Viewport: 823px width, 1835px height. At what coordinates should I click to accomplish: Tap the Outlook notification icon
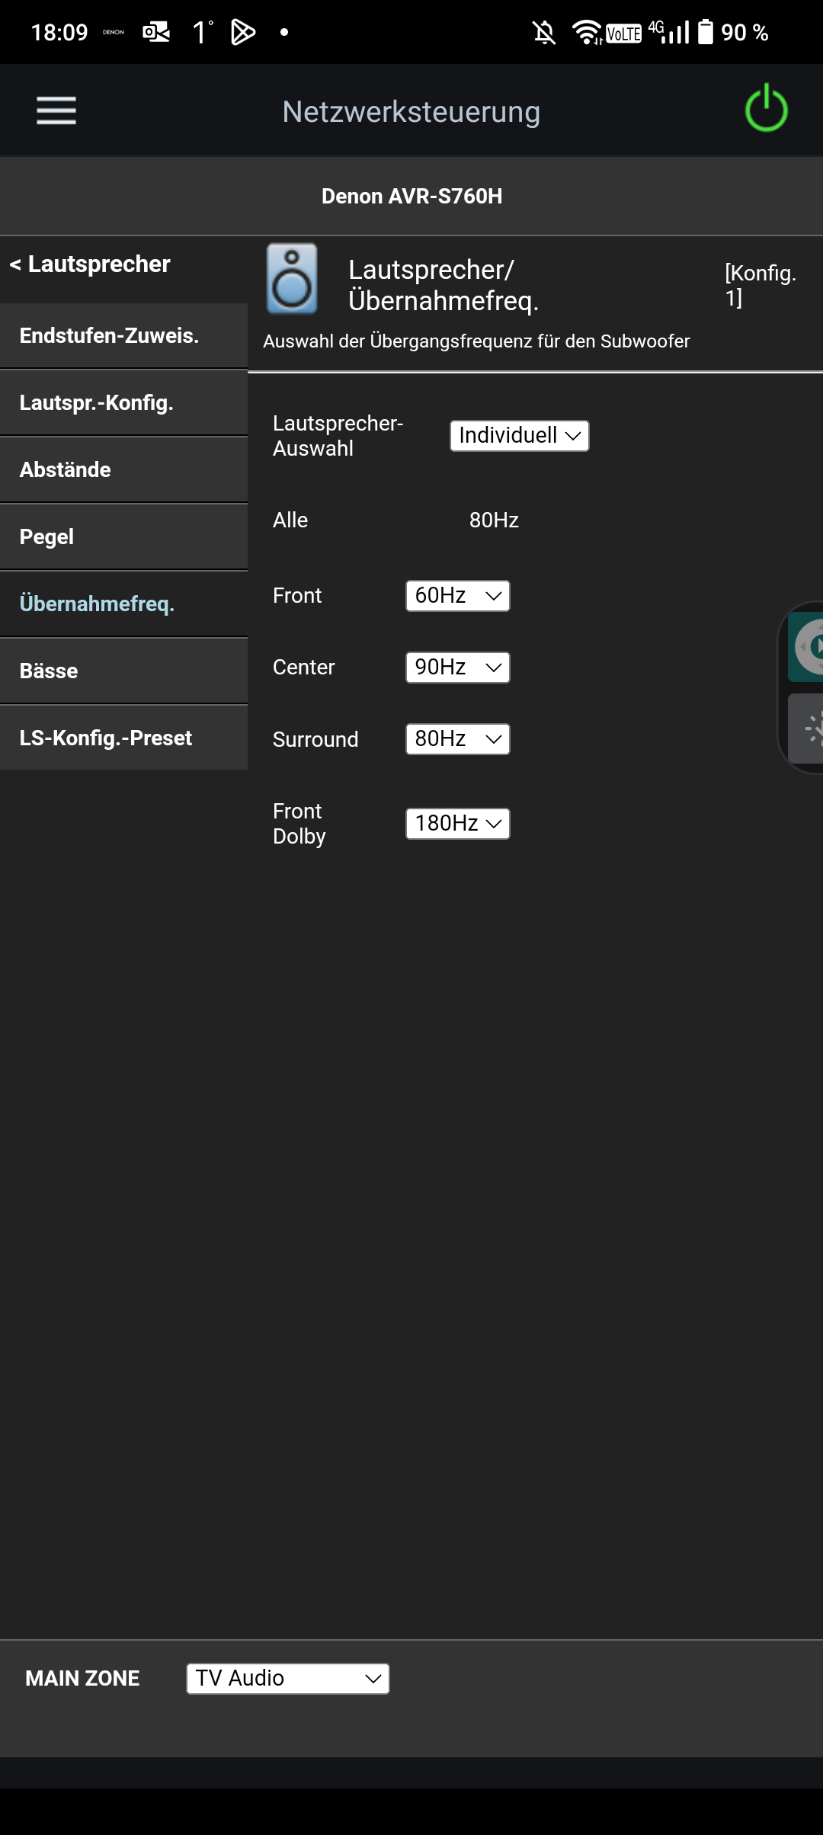pos(156,32)
